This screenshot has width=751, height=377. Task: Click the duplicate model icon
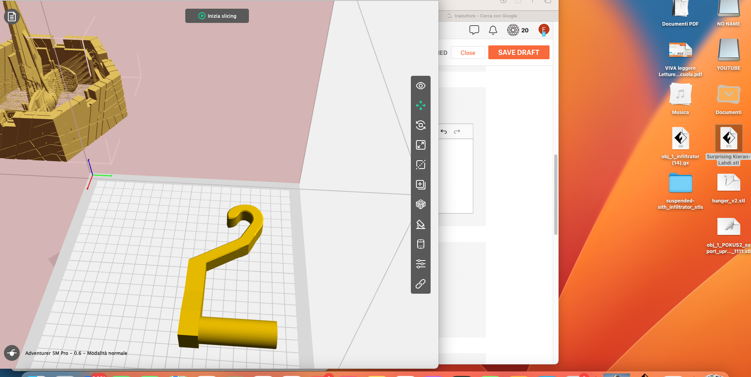pos(421,184)
